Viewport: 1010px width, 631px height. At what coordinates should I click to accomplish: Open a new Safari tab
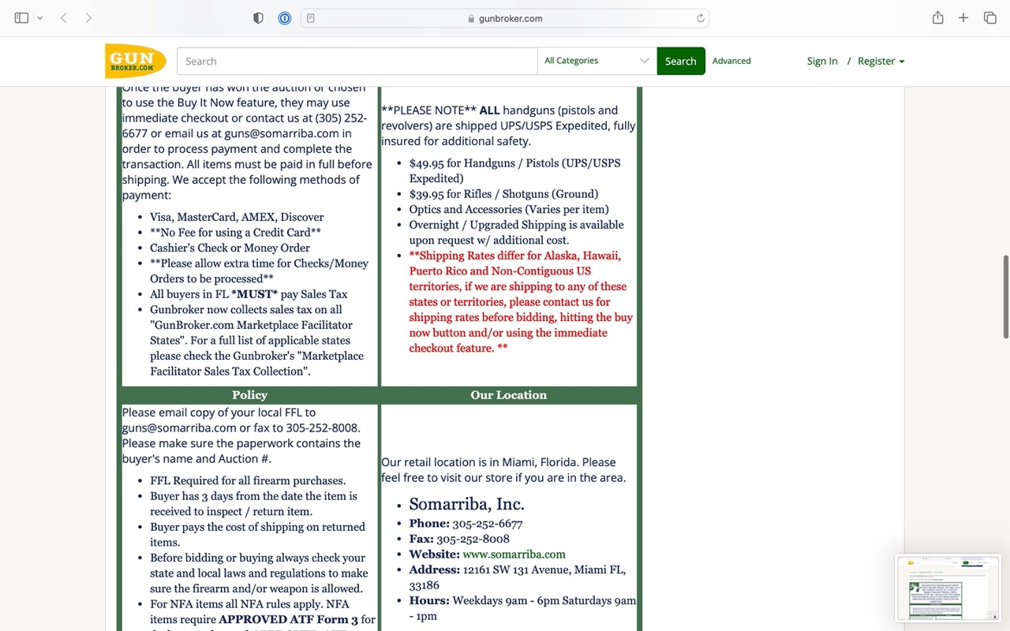tap(963, 17)
